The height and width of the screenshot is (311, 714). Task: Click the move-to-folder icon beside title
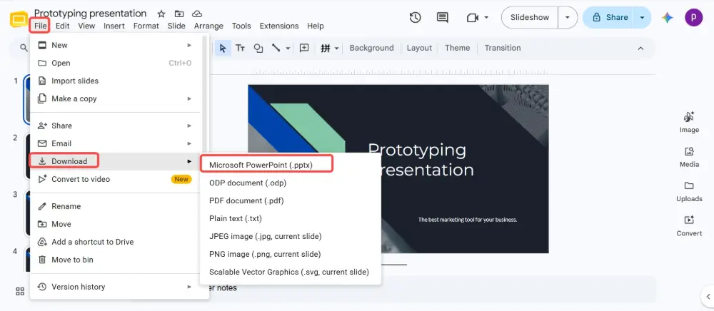click(x=179, y=14)
